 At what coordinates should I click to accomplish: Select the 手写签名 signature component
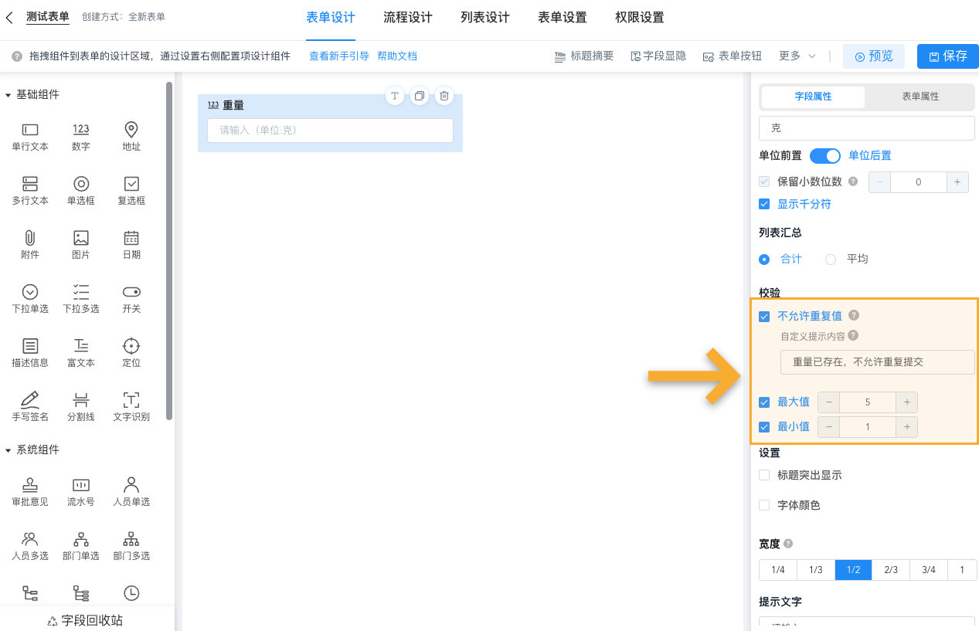click(x=29, y=405)
